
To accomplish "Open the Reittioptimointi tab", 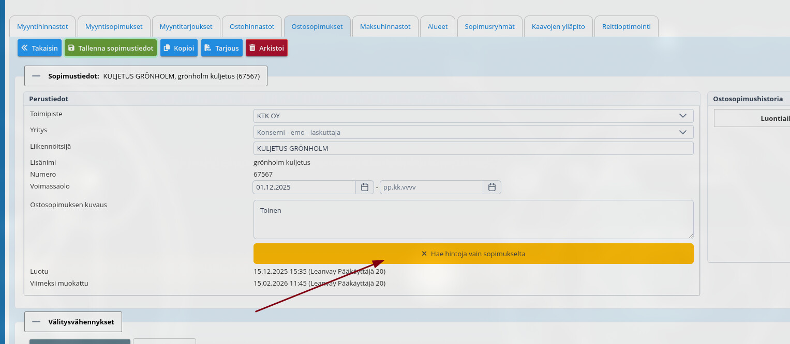I will click(626, 26).
